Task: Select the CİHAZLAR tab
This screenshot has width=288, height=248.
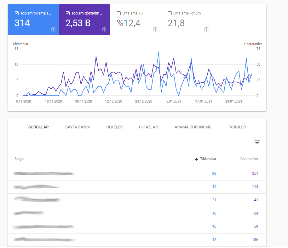Action: pos(148,127)
